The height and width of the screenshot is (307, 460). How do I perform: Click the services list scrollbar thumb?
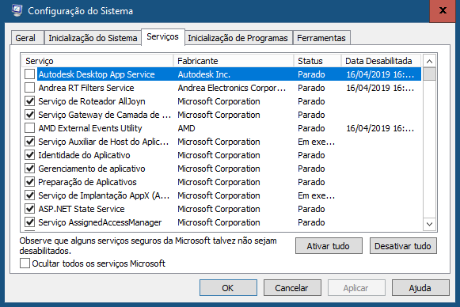coord(429,74)
